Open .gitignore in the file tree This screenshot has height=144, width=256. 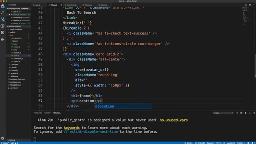pyautogui.click(x=14, y=76)
